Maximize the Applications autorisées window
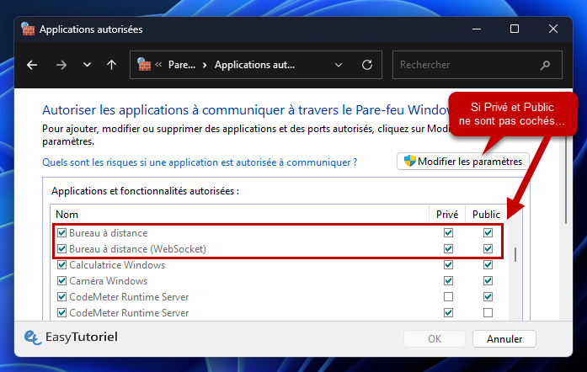Screen dimensions: 587x372 [x=515, y=29]
